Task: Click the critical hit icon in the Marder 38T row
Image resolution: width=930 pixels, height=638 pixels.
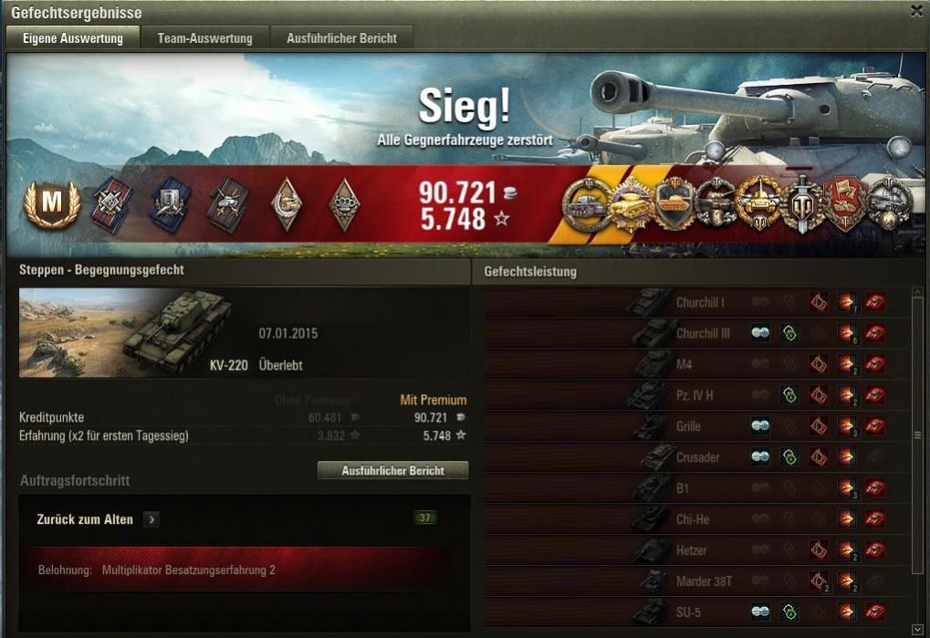Action: 819,580
